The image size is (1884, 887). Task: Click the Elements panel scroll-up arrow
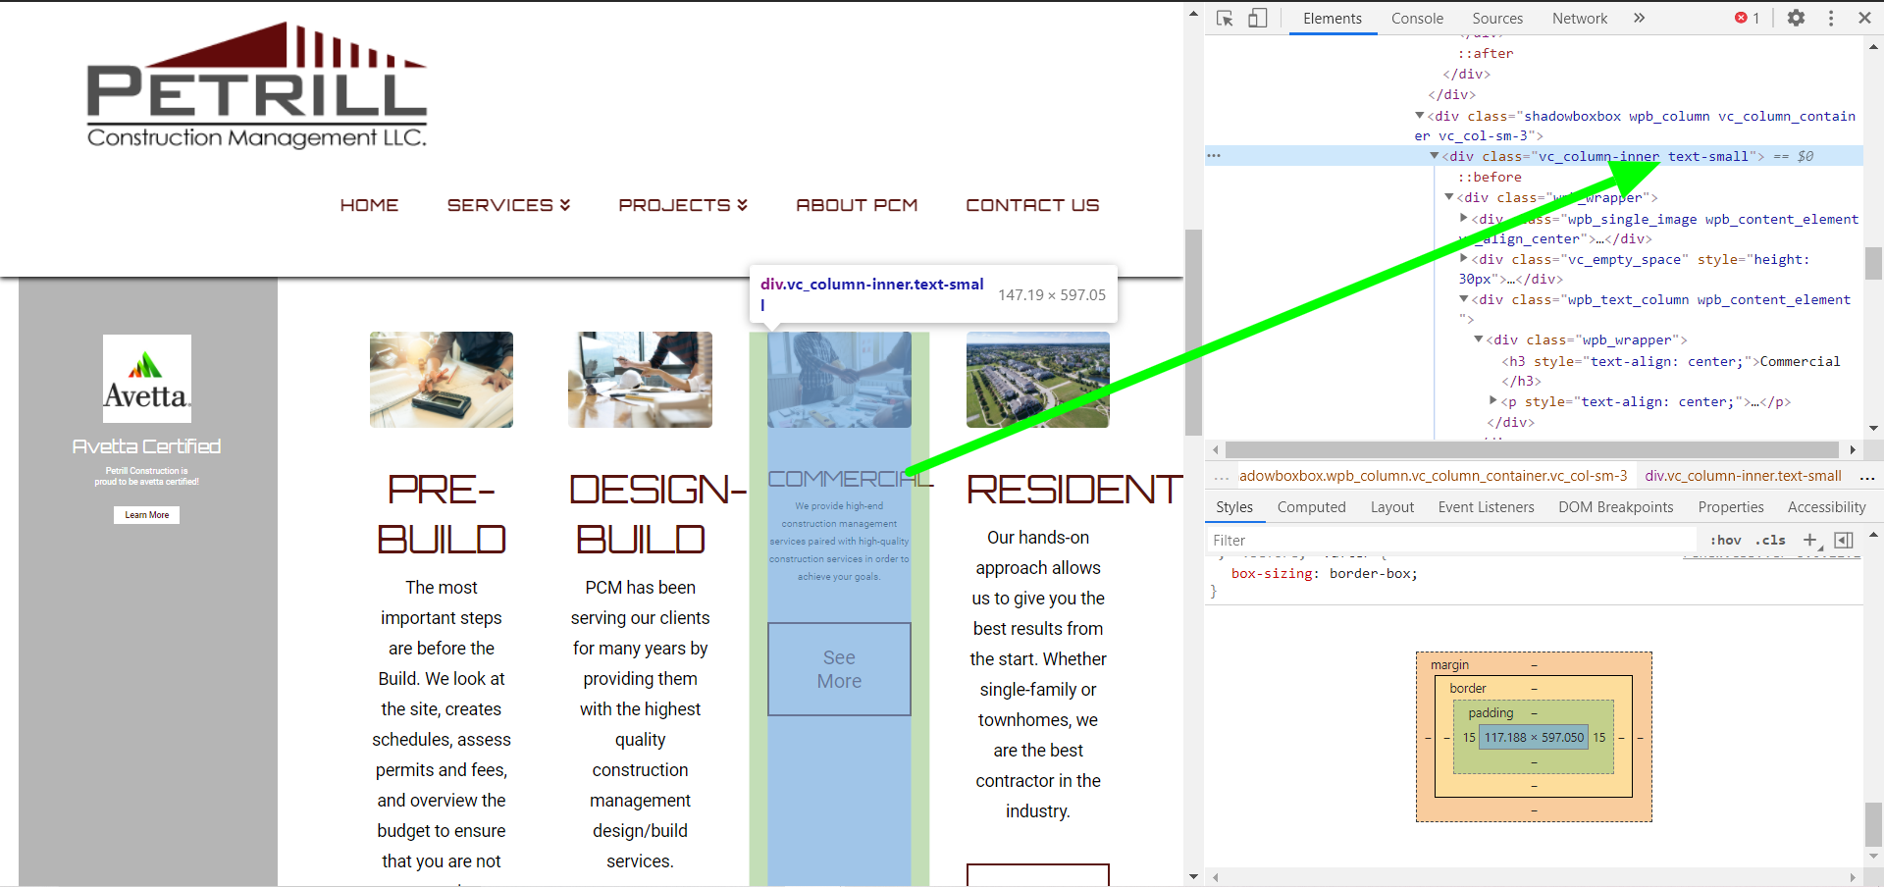(1873, 45)
